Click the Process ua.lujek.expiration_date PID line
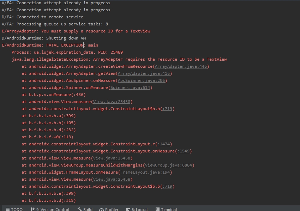 point(67,52)
